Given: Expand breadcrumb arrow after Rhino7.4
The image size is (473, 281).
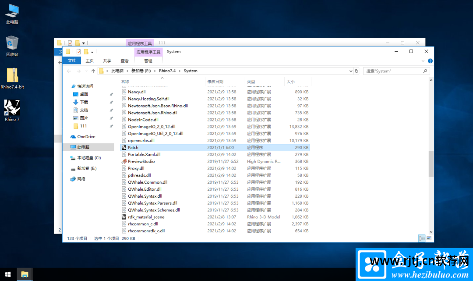Looking at the screenshot, I should 180,71.
